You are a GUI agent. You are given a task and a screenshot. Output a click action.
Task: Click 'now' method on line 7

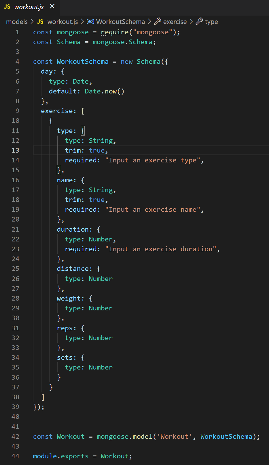(x=111, y=91)
